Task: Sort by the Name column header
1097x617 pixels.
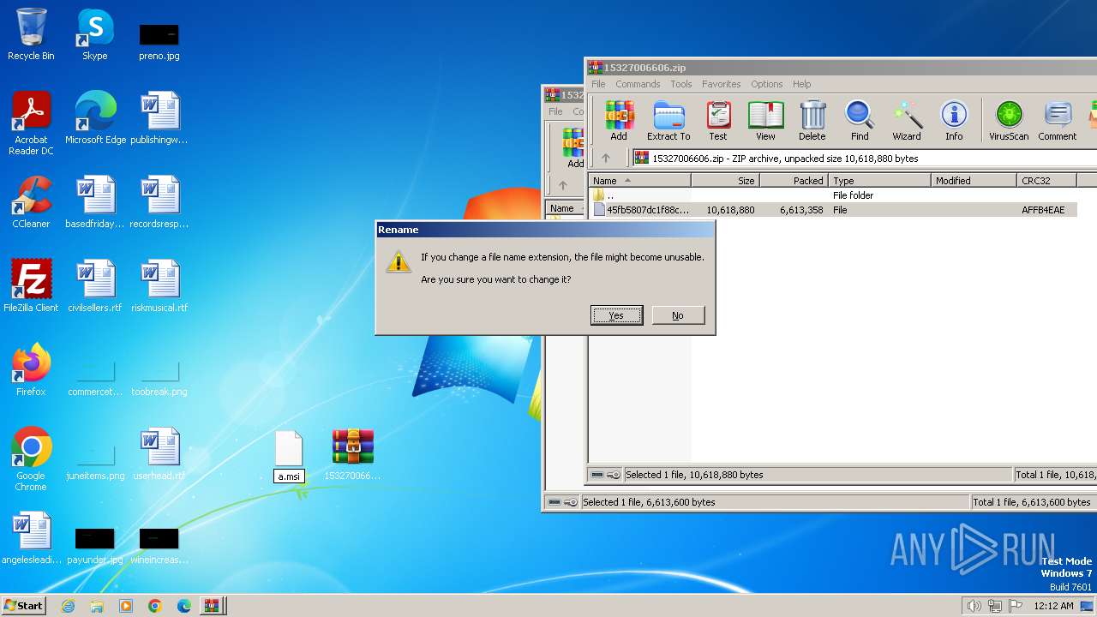Action: coord(639,181)
